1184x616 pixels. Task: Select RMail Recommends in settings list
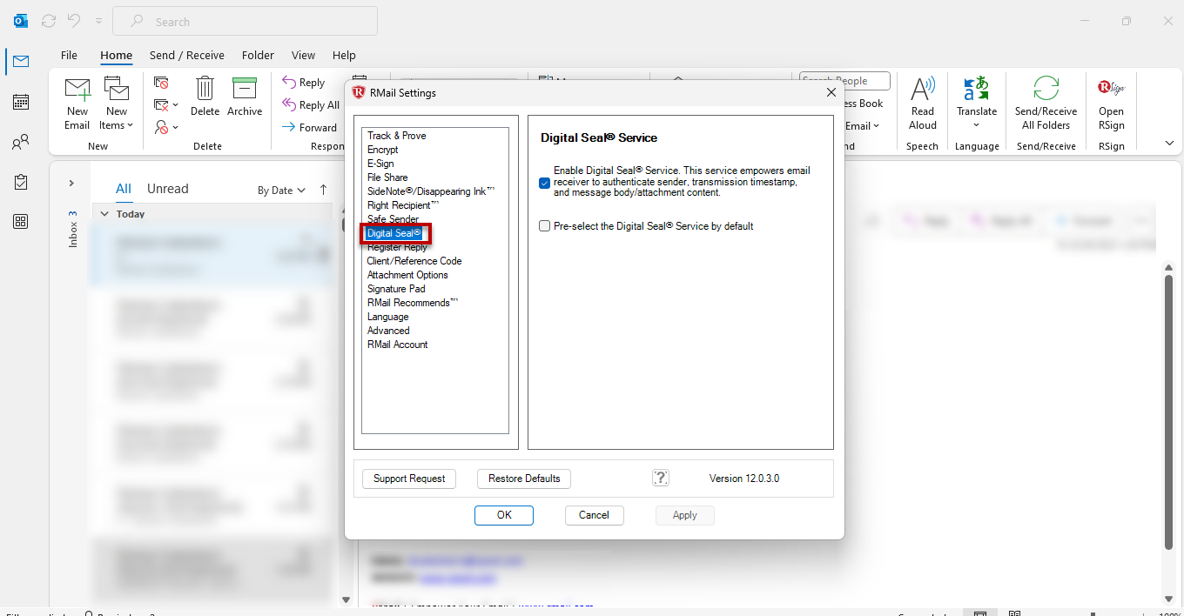click(x=413, y=303)
